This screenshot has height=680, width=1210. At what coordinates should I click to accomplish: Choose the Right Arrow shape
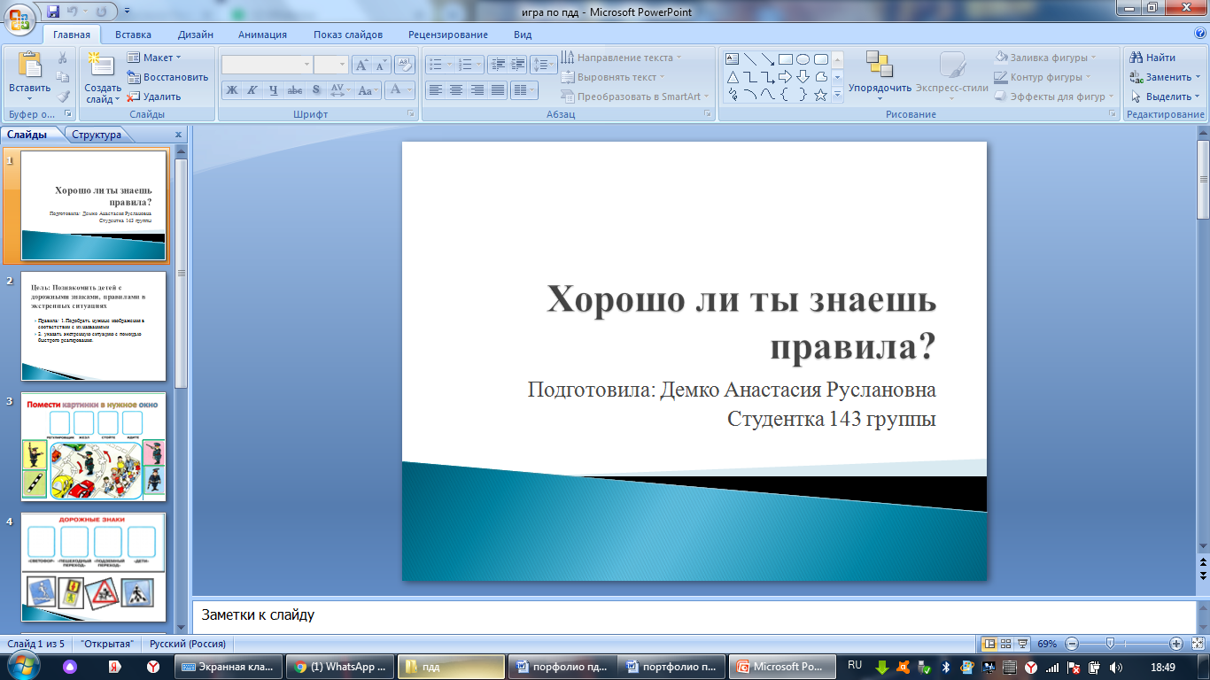785,77
